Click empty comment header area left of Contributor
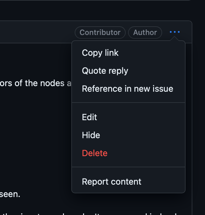The image size is (205, 215). pyautogui.click(x=37, y=32)
